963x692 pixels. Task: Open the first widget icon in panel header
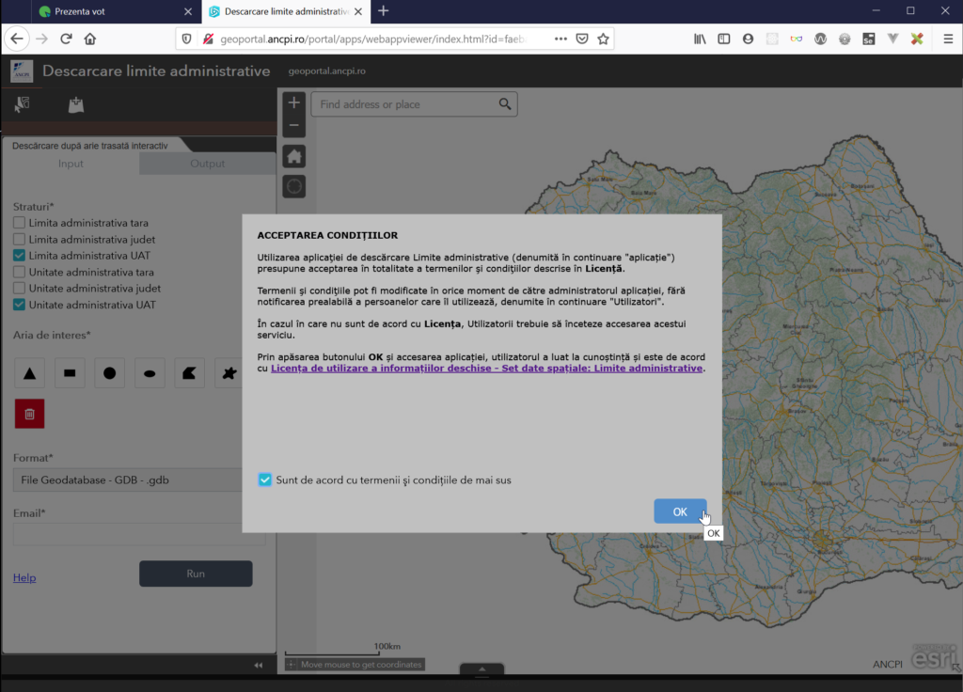[23, 104]
